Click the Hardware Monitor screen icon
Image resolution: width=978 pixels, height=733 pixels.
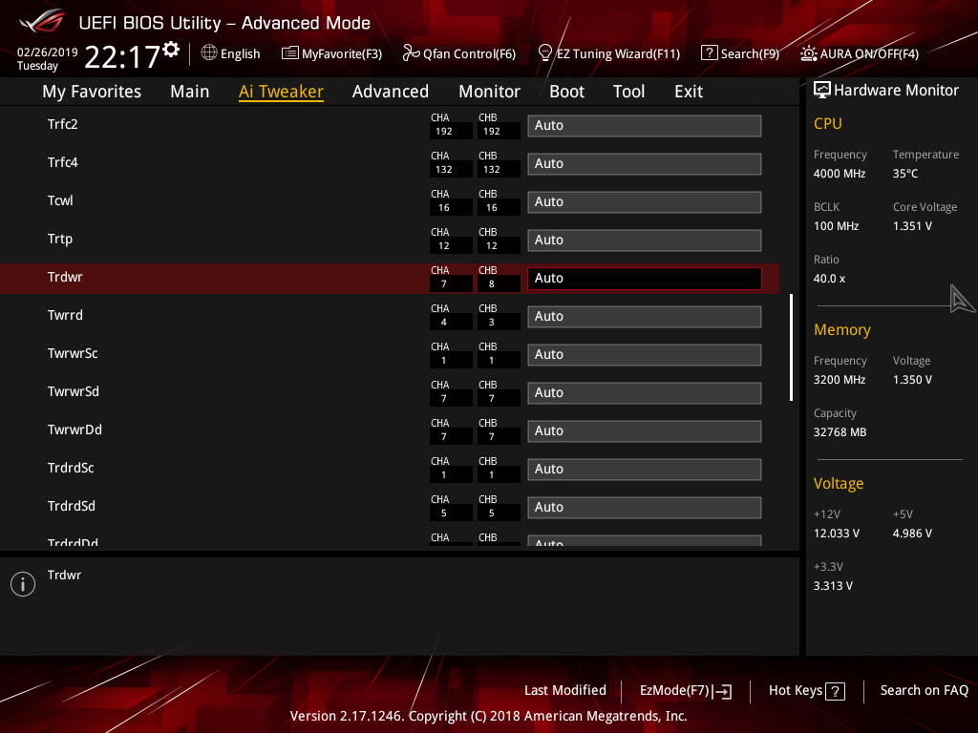coord(822,91)
